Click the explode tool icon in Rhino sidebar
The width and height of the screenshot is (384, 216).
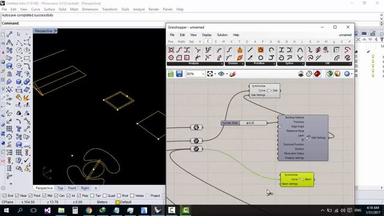click(26, 97)
